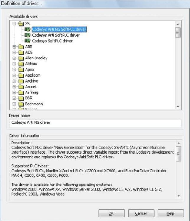This screenshot has width=190, height=221.
Task: Click the Applicom folder icon
Action: point(21,75)
